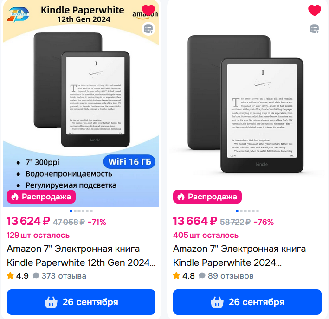Viewport: 329px width, 319px height.
Task: Add right Kindle to cart, 26 сентября
Action: click(247, 302)
